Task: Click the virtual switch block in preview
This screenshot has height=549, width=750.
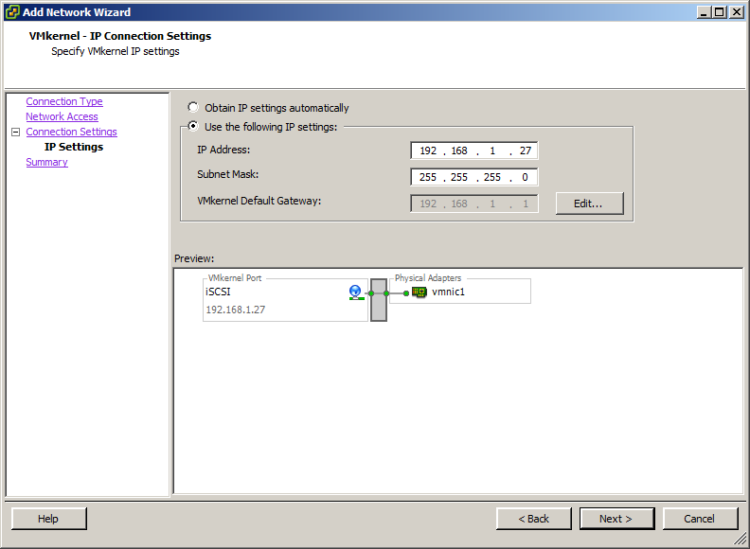Action: coord(379,300)
